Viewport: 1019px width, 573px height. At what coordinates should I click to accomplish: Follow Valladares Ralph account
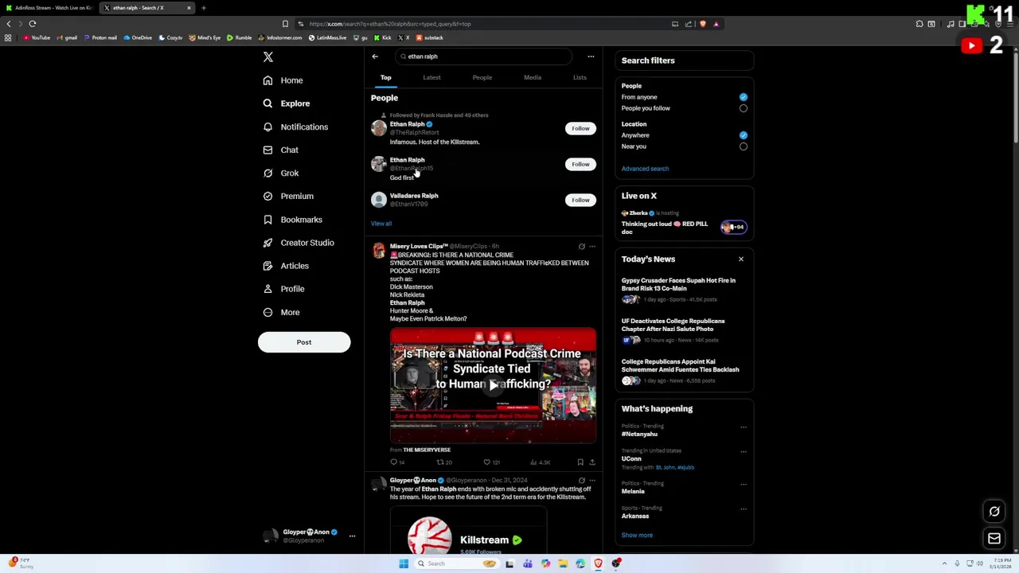pos(580,201)
